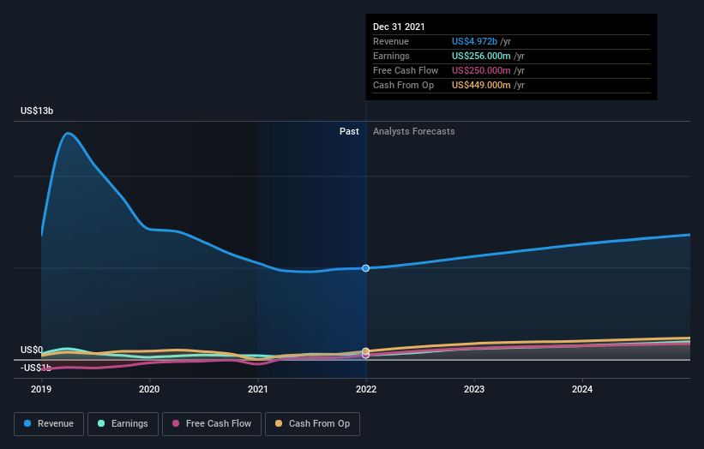
Task: Click the Dec 31 2021 tooltip date
Action: click(399, 27)
